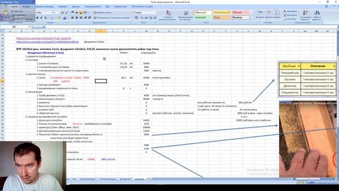Click the Автосумма button
This screenshot has height=191, width=339.
pos(291,11)
